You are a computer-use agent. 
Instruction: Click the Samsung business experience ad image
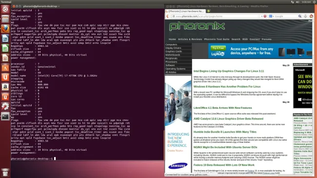[178, 124]
